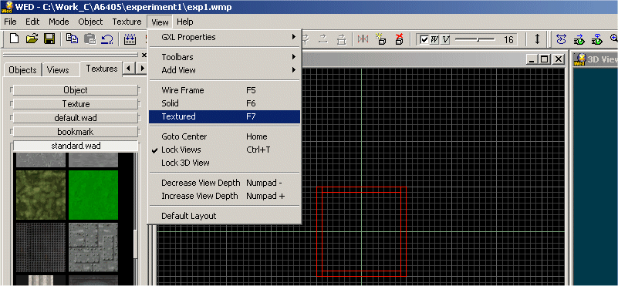The height and width of the screenshot is (286, 618).
Task: Choose Default Layout
Action: point(225,216)
